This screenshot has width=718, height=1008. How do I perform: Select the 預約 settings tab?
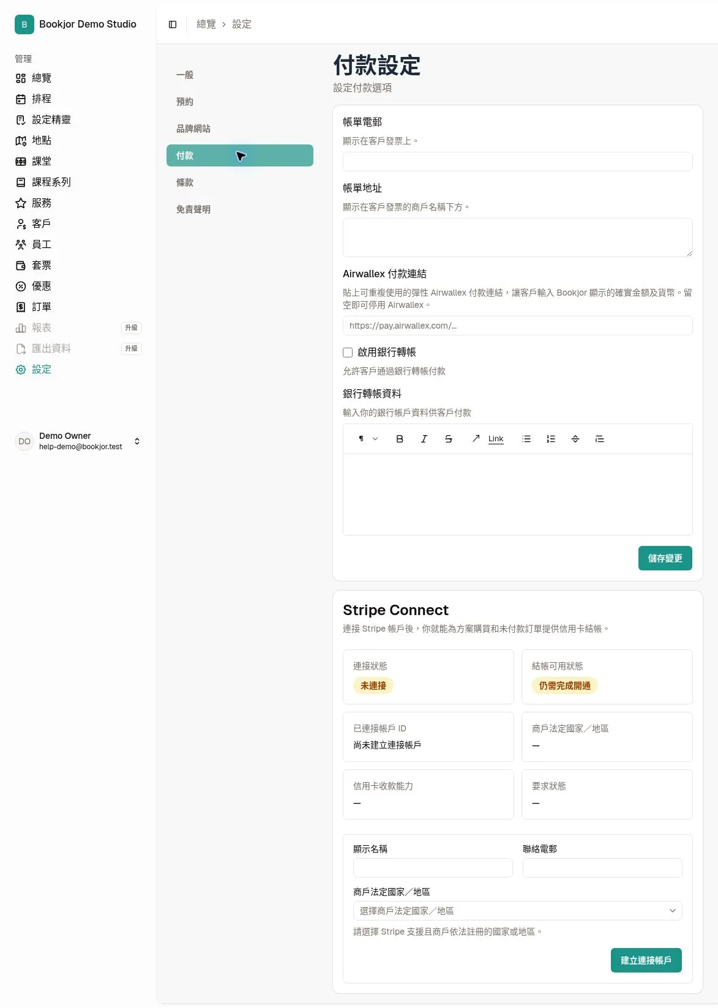coord(240,102)
